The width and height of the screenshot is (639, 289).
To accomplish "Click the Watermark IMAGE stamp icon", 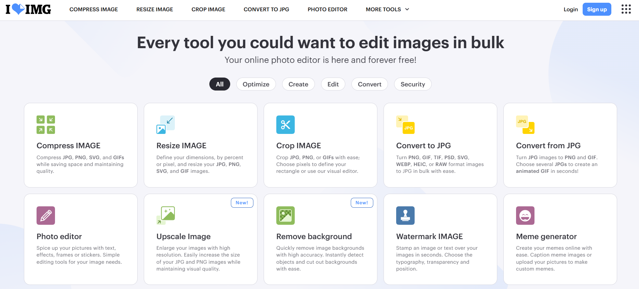I will pyautogui.click(x=405, y=216).
